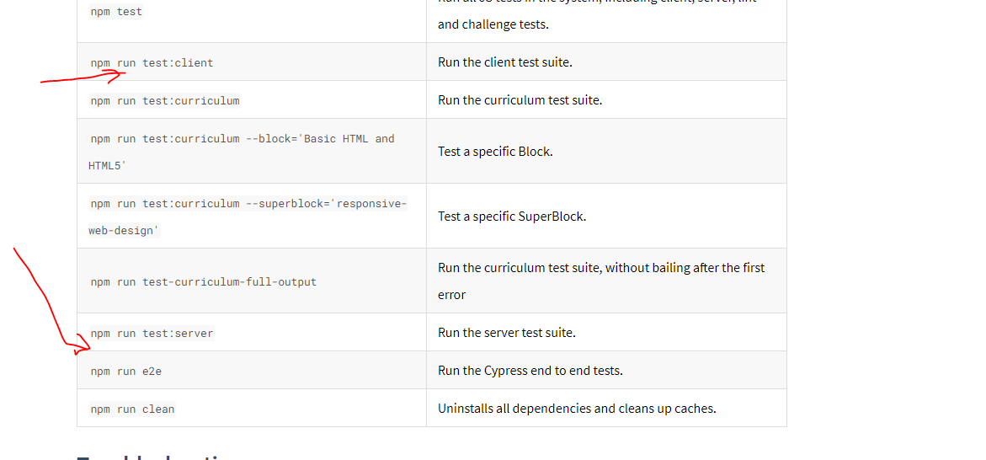Click the red arrowhead near test:server row
This screenshot has width=986, height=460.
[x=82, y=345]
